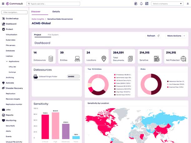Viewport: 191px width, 143px height.
Task: Collapse the Applications tree section
Action: (x=7, y=62)
